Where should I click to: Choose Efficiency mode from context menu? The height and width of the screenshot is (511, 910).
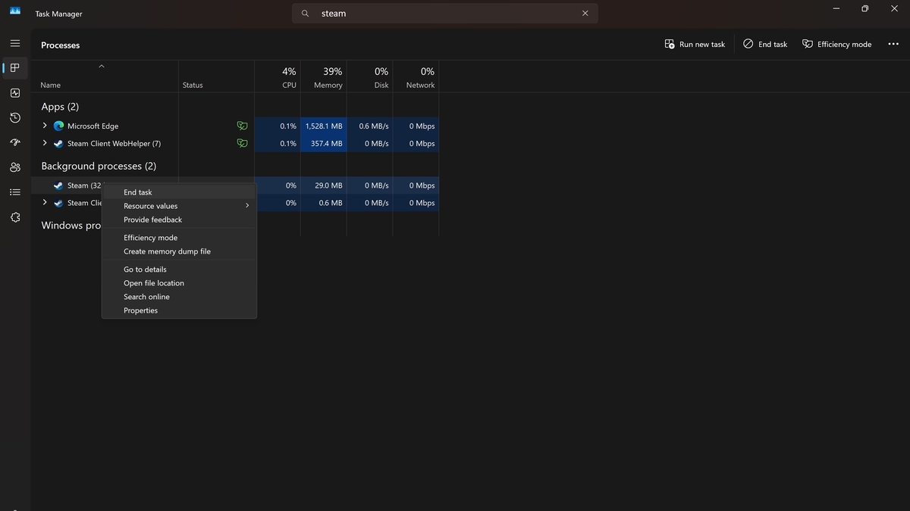coord(179,238)
